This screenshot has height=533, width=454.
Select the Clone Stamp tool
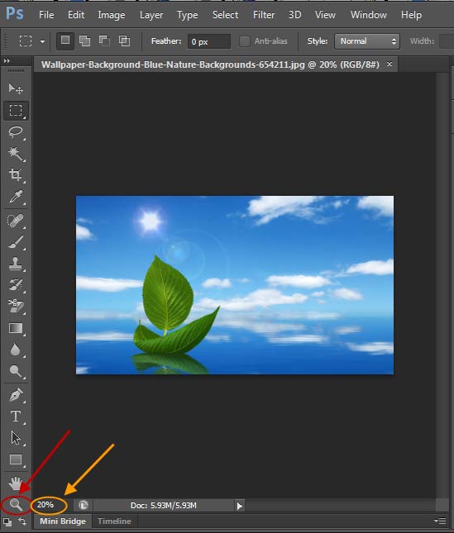coord(16,264)
